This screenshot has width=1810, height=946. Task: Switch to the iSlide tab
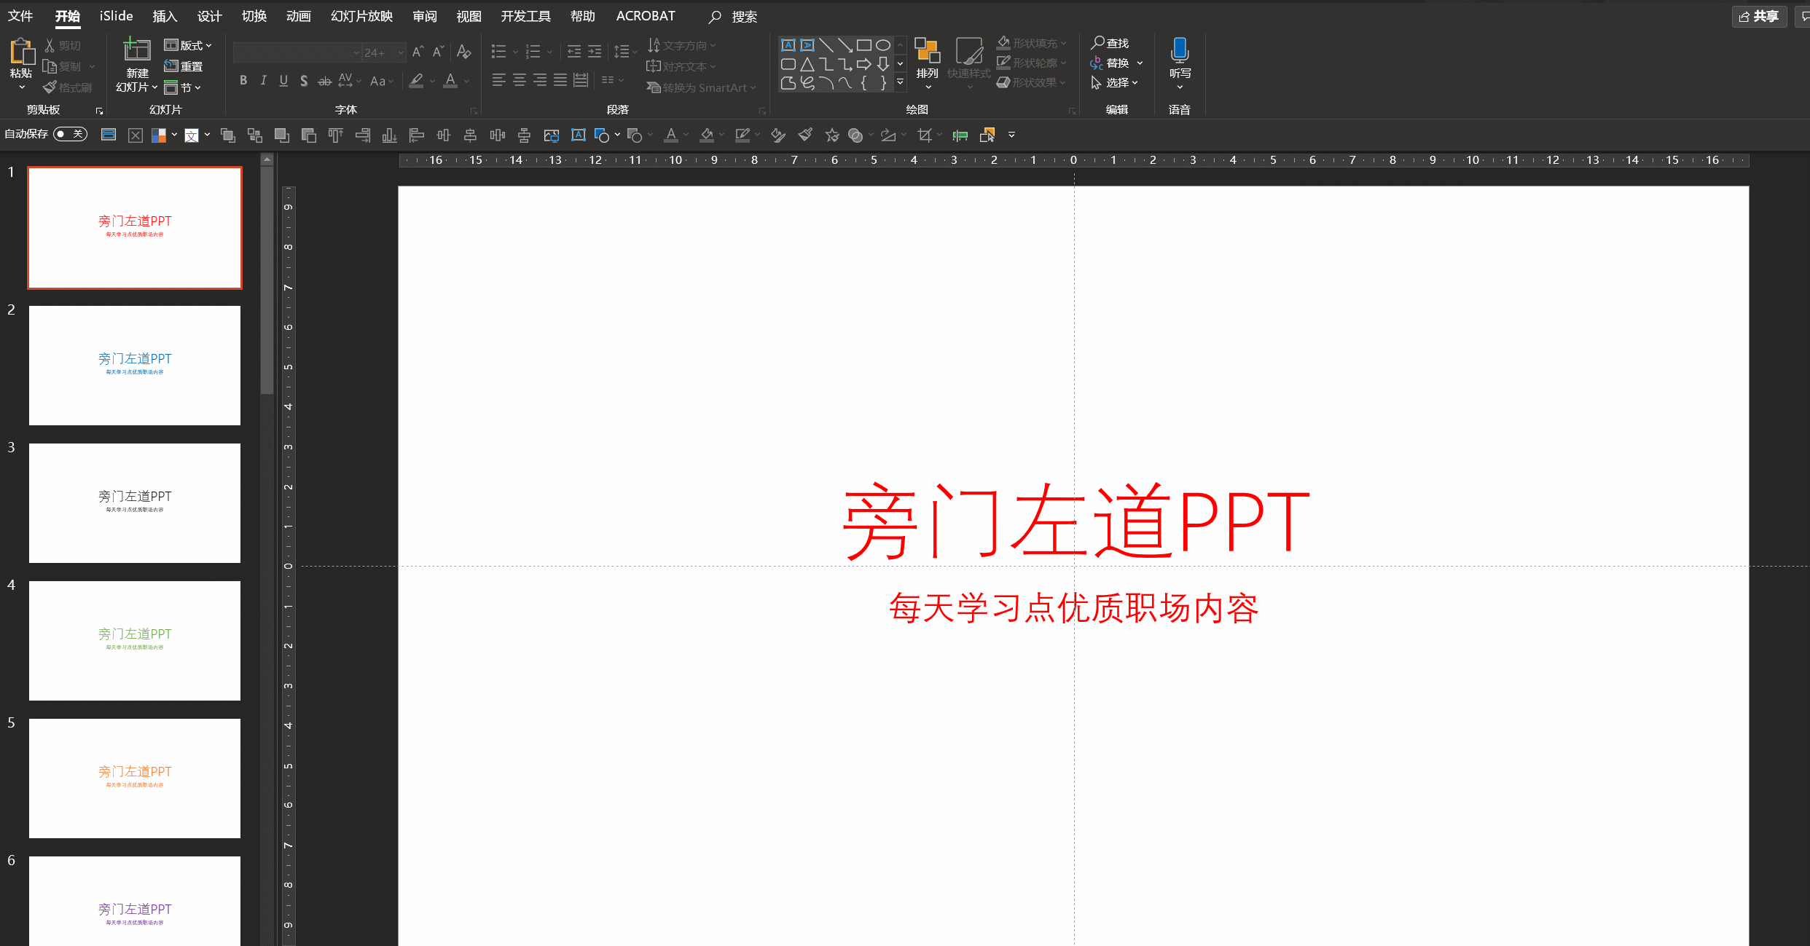tap(116, 16)
